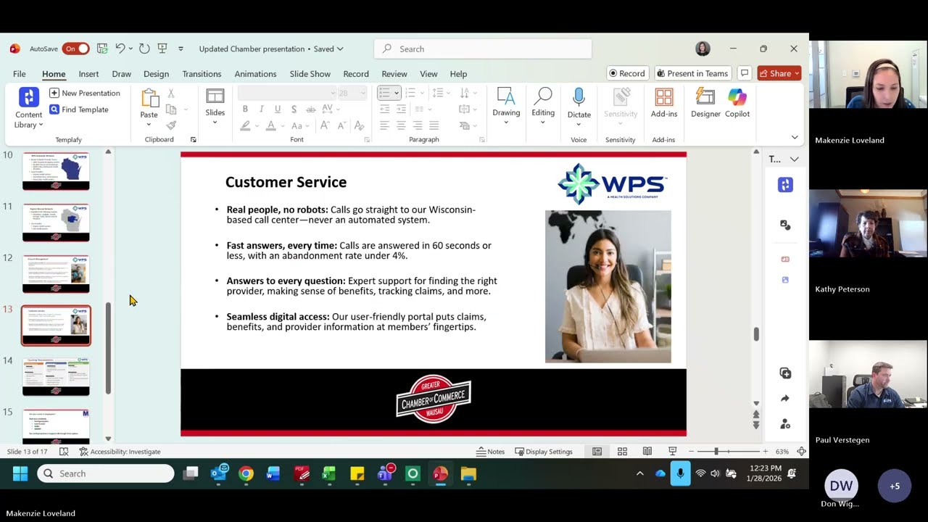Toggle the Notes pane
Image resolution: width=928 pixels, height=522 pixels.
[491, 451]
